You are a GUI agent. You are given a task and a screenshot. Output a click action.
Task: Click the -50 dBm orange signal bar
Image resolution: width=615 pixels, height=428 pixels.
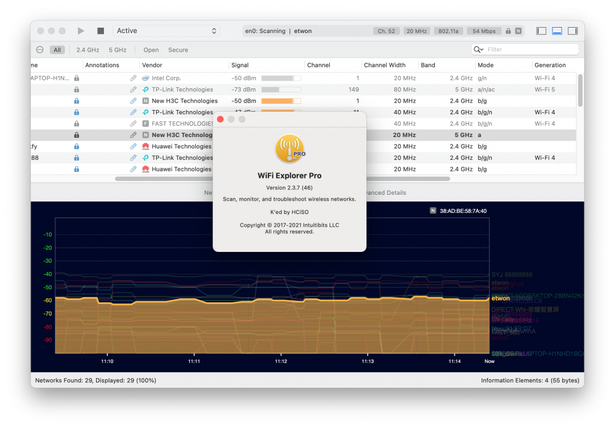pos(281,101)
